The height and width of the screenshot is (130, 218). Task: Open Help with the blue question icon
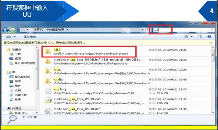coord(209,36)
